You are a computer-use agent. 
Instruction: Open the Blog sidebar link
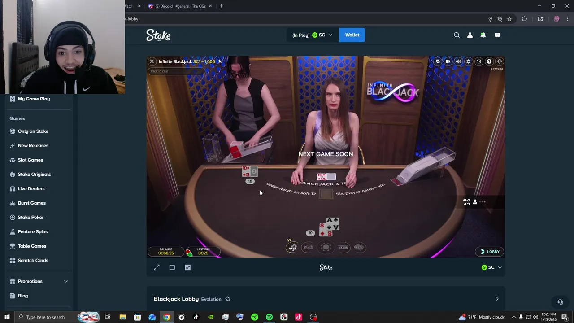[x=23, y=296]
